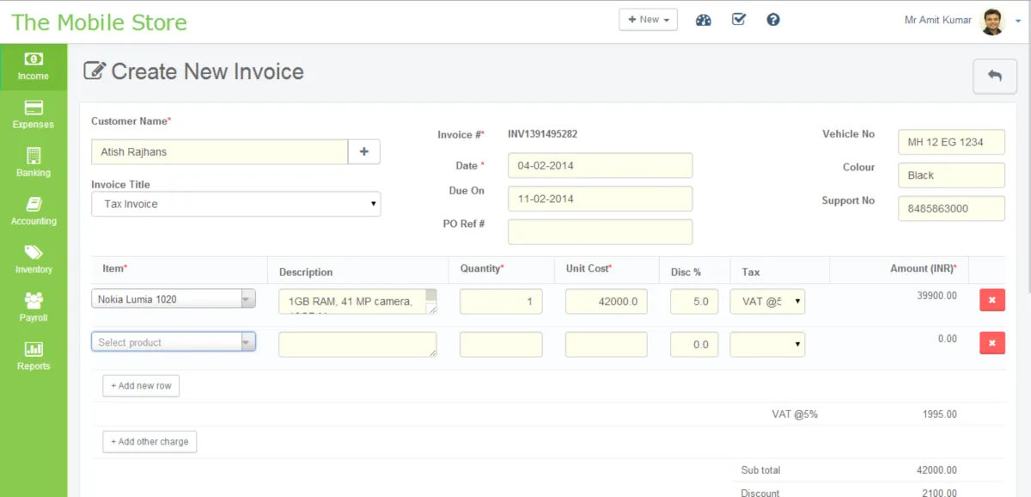Image resolution: width=1031 pixels, height=497 pixels.
Task: Open the New dropdown menu
Action: pyautogui.click(x=648, y=20)
